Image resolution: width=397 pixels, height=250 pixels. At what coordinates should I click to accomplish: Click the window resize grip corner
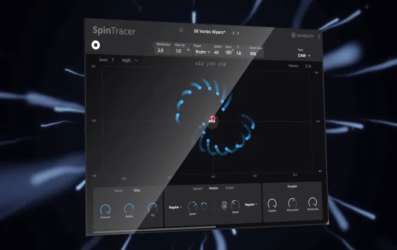pos(327,223)
